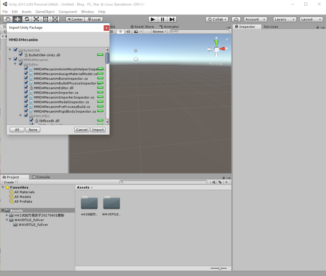The height and width of the screenshot is (276, 326).
Task: Collapse Favorites in Project panel
Action: (x=3, y=187)
